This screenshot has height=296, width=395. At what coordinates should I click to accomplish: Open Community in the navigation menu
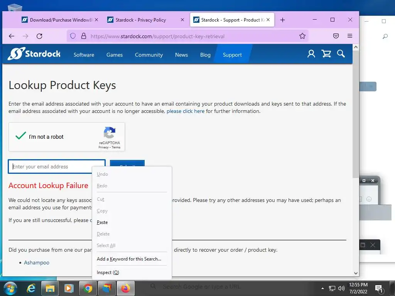tap(149, 55)
